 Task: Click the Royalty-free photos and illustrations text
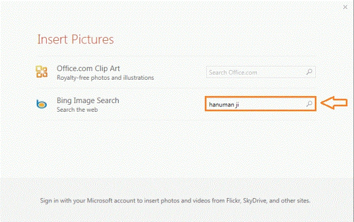(x=105, y=78)
